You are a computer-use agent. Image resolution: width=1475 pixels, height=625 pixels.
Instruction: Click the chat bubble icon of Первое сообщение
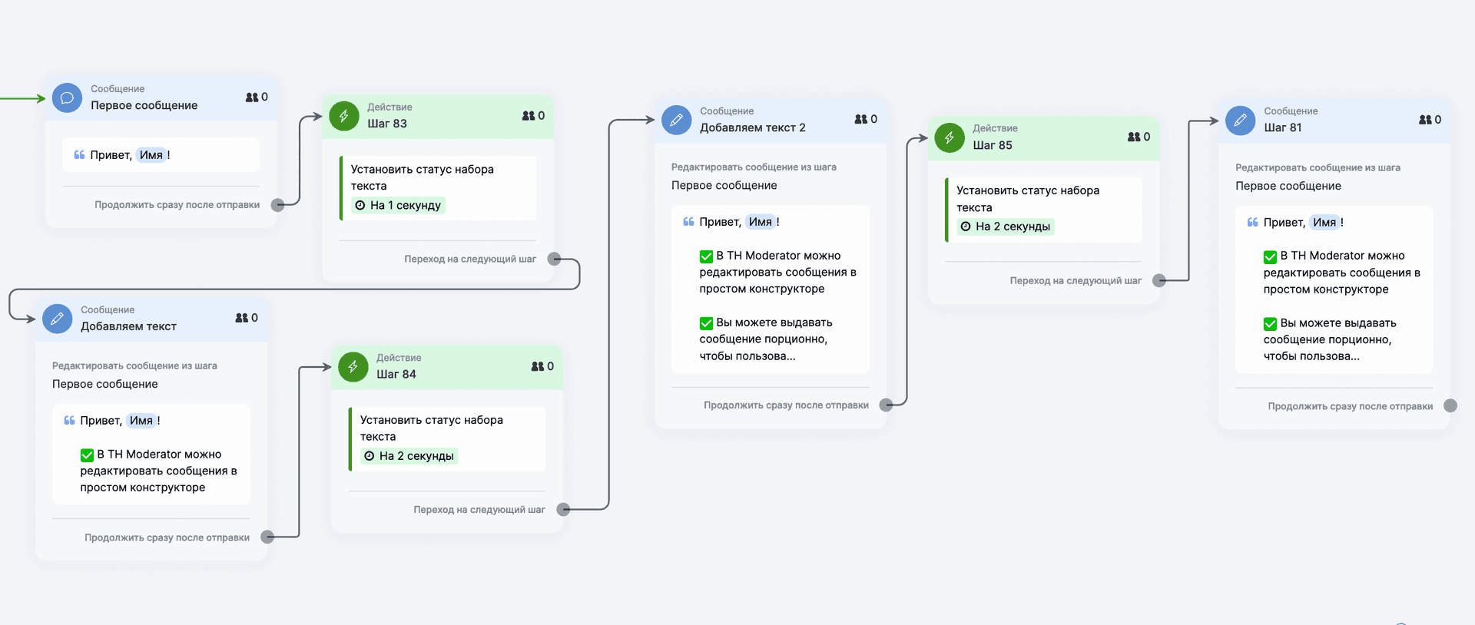pos(67,98)
